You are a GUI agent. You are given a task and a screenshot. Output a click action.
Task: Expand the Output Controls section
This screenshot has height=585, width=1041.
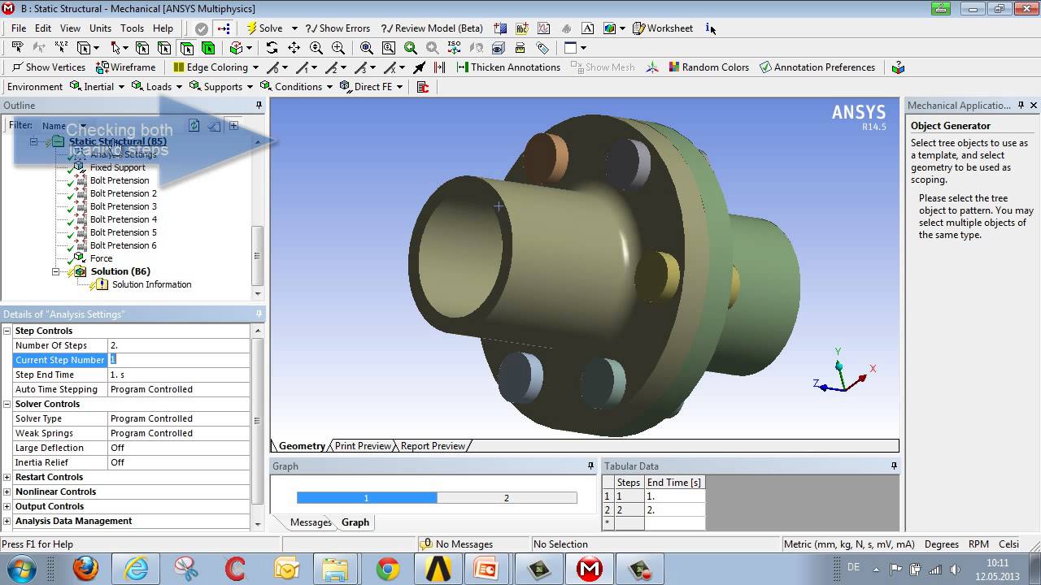click(x=7, y=506)
